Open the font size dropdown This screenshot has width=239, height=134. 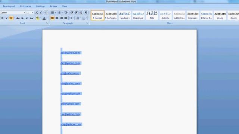tap(32, 13)
